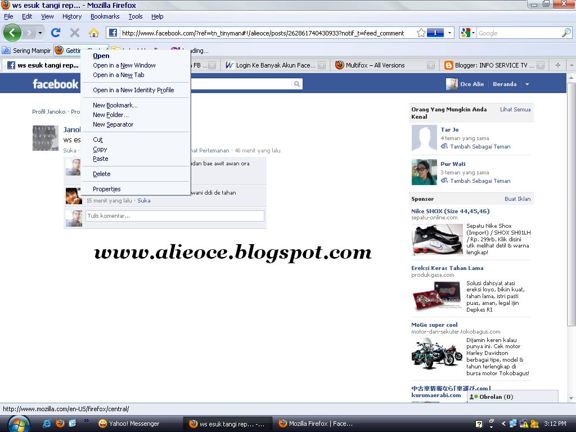Open the Facebook logo home link

[56, 84]
